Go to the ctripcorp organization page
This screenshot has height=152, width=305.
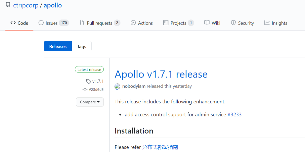[x=26, y=5]
